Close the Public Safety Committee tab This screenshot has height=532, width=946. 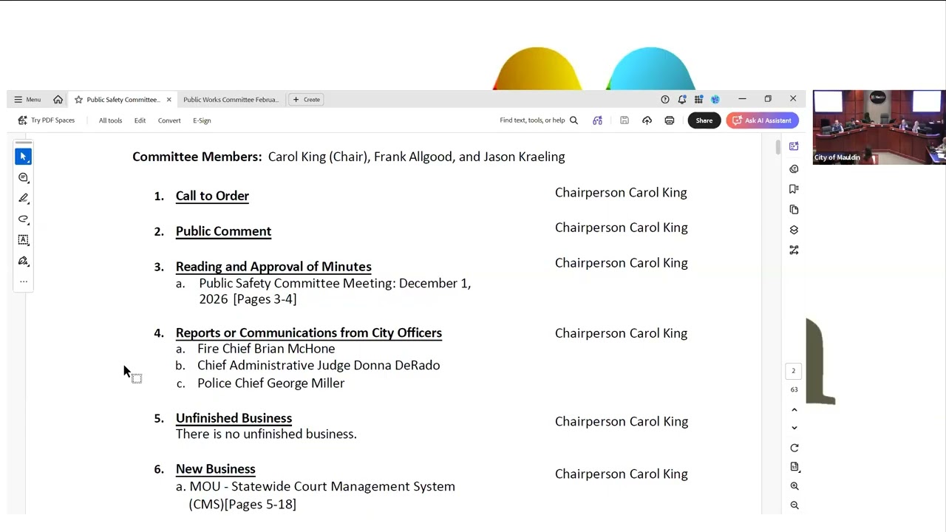[x=169, y=100]
